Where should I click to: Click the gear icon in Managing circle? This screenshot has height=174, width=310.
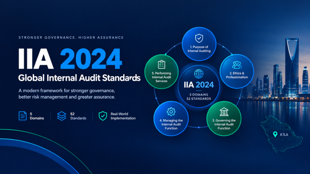click(171, 112)
